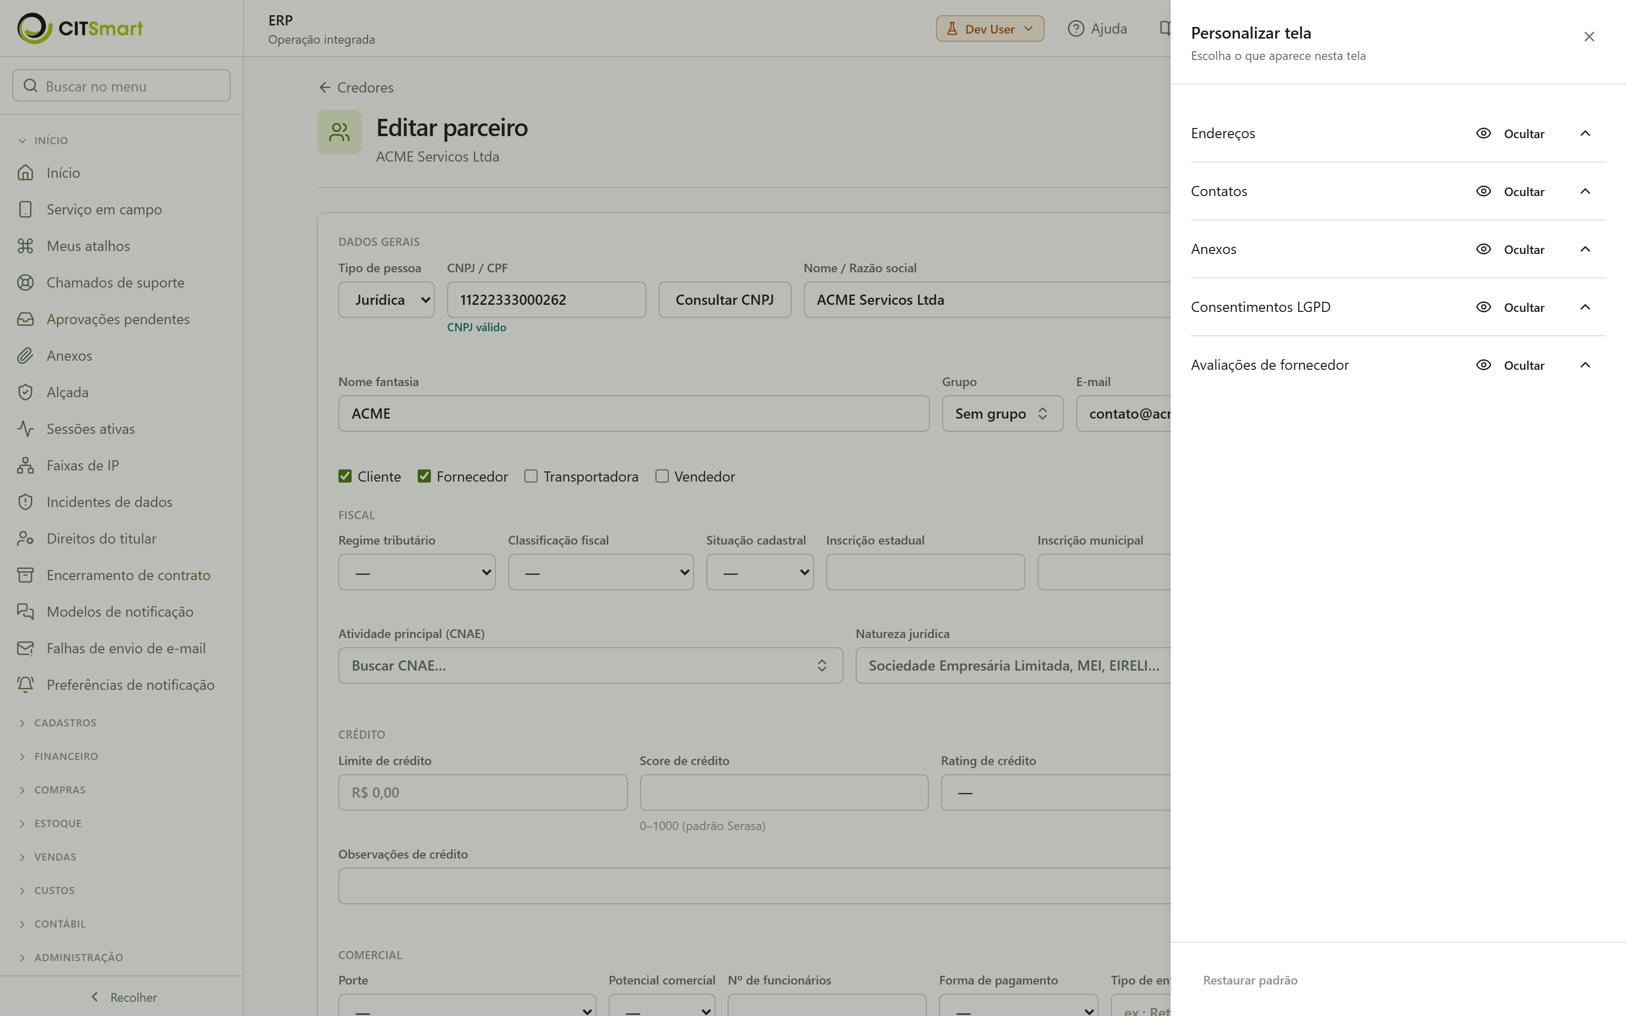Viewport: 1626px width, 1016px height.
Task: Hide the Contatos section
Action: pos(1511,192)
